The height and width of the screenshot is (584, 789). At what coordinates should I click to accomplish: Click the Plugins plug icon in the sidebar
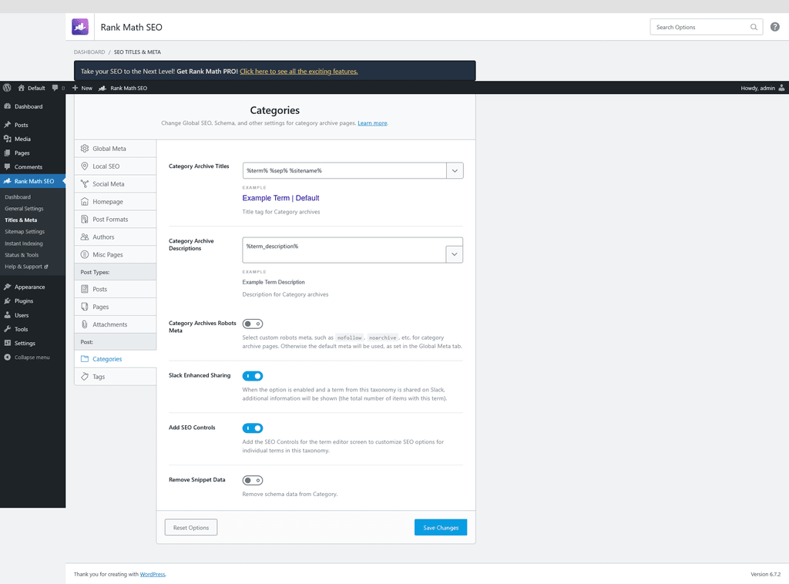click(7, 300)
